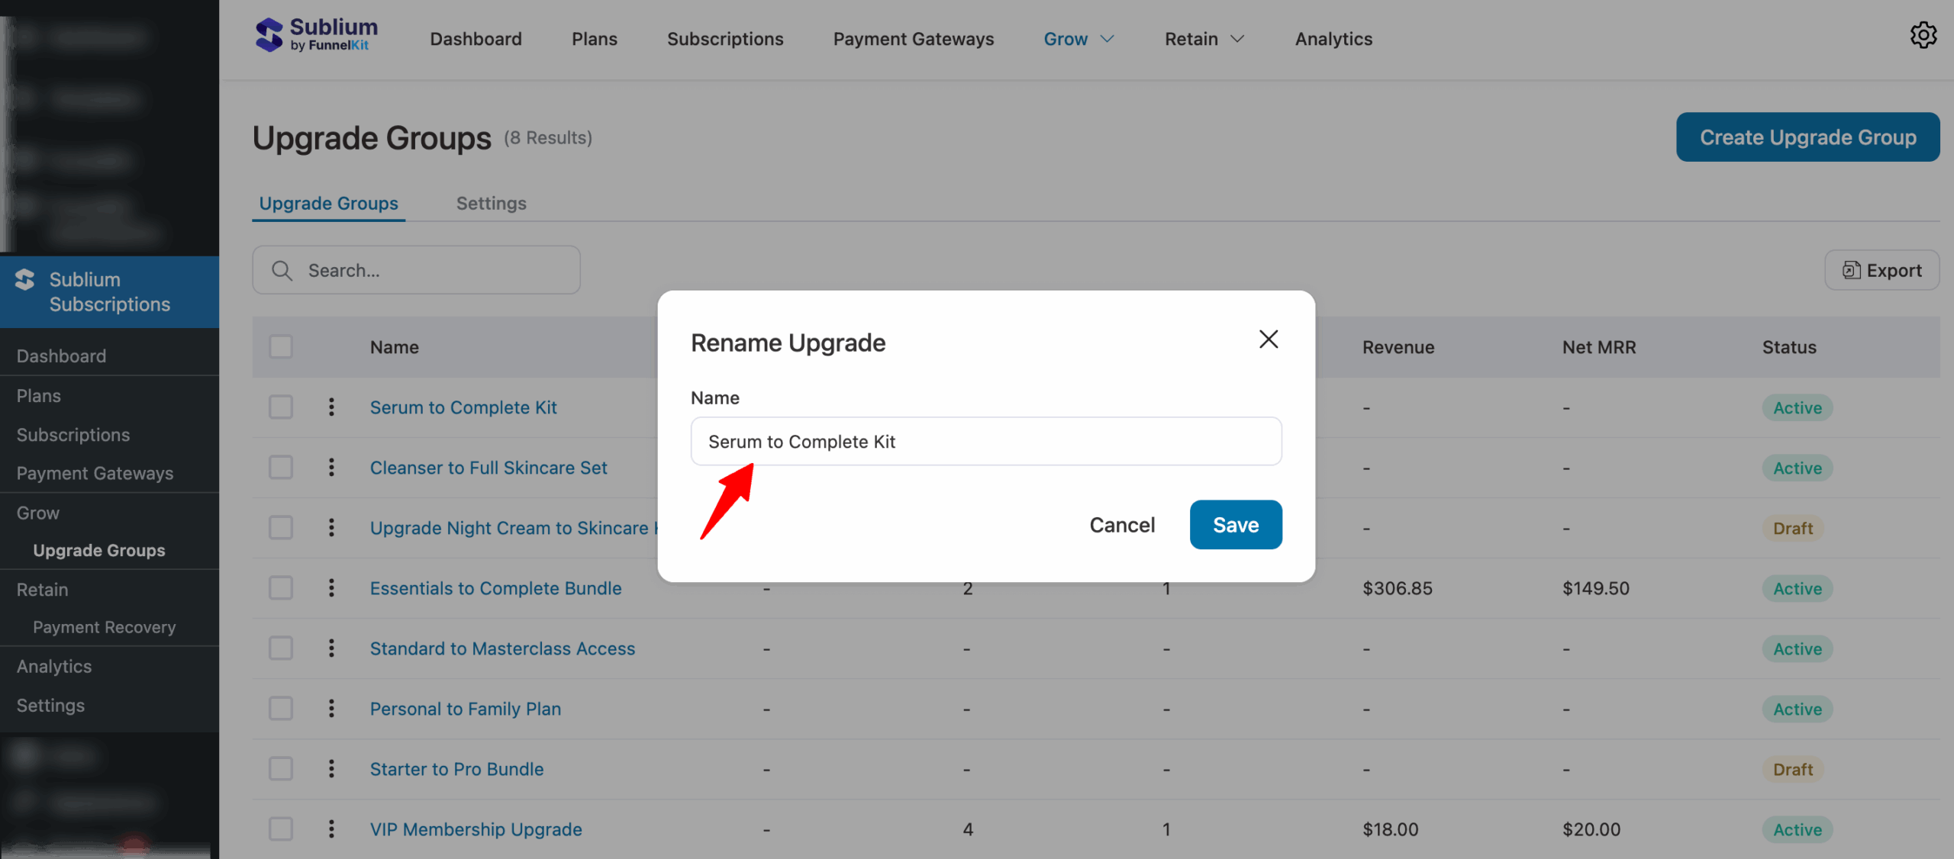Select the Starter to Pro Bundle checkbox
Viewport: 1954px width, 859px height.
pyautogui.click(x=281, y=769)
